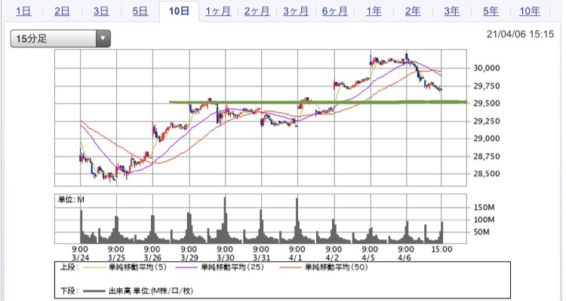Screen dimensions: 566x301
Task: Click the 150M volume axis label
Action: (484, 208)
